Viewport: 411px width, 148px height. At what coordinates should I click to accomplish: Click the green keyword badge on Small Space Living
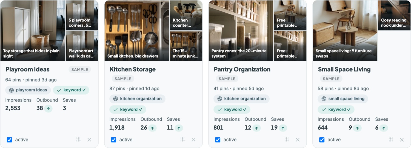[x=336, y=109]
